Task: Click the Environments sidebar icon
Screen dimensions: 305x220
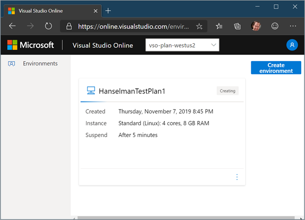Action: 11,64
